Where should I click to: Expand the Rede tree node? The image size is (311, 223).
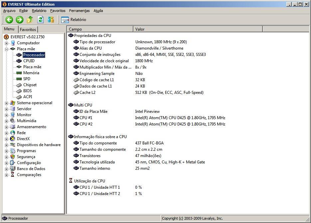(x=7, y=133)
